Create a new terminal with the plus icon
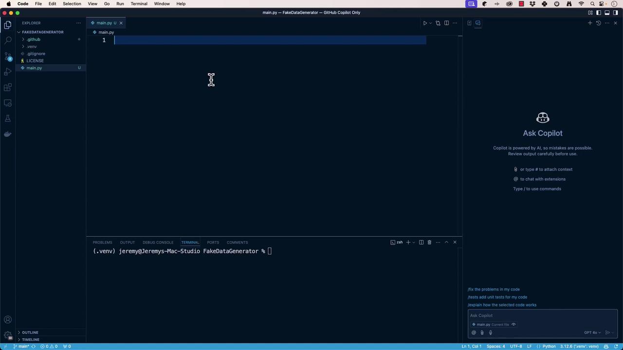623x350 pixels. pyautogui.click(x=408, y=242)
